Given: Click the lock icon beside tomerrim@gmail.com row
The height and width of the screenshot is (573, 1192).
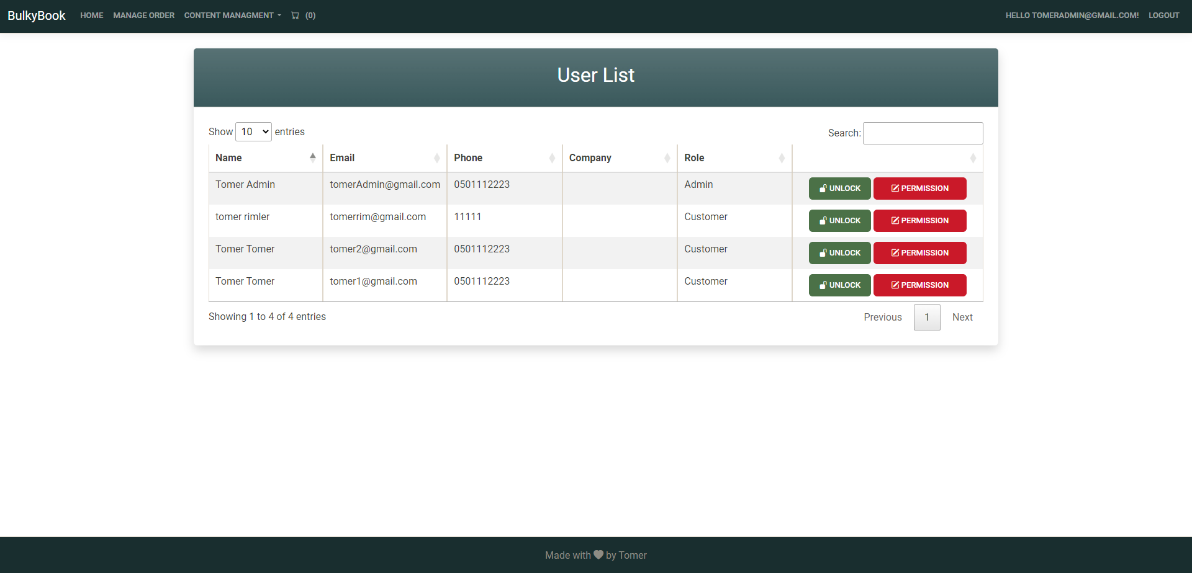Looking at the screenshot, I should click(823, 220).
